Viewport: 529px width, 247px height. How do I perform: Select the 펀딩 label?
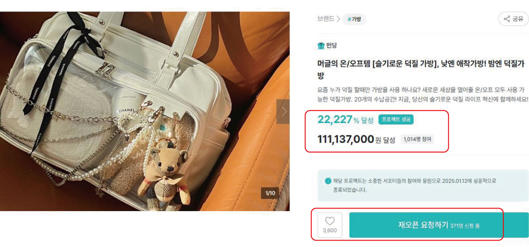point(331,46)
